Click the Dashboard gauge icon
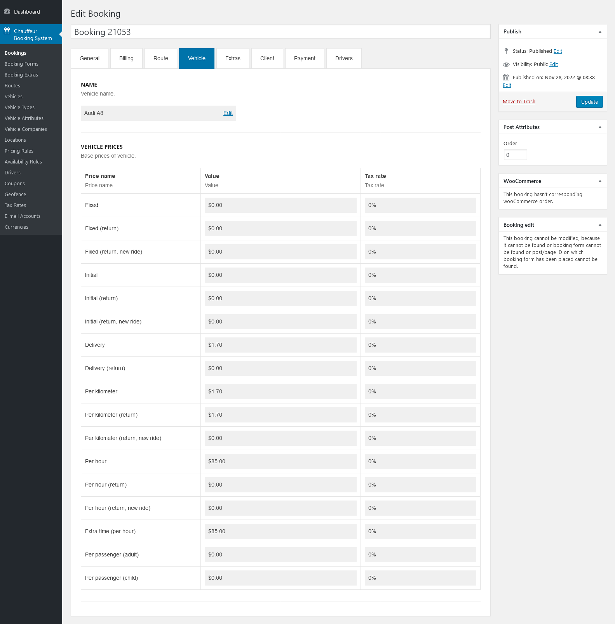This screenshot has width=615, height=624. pyautogui.click(x=7, y=11)
